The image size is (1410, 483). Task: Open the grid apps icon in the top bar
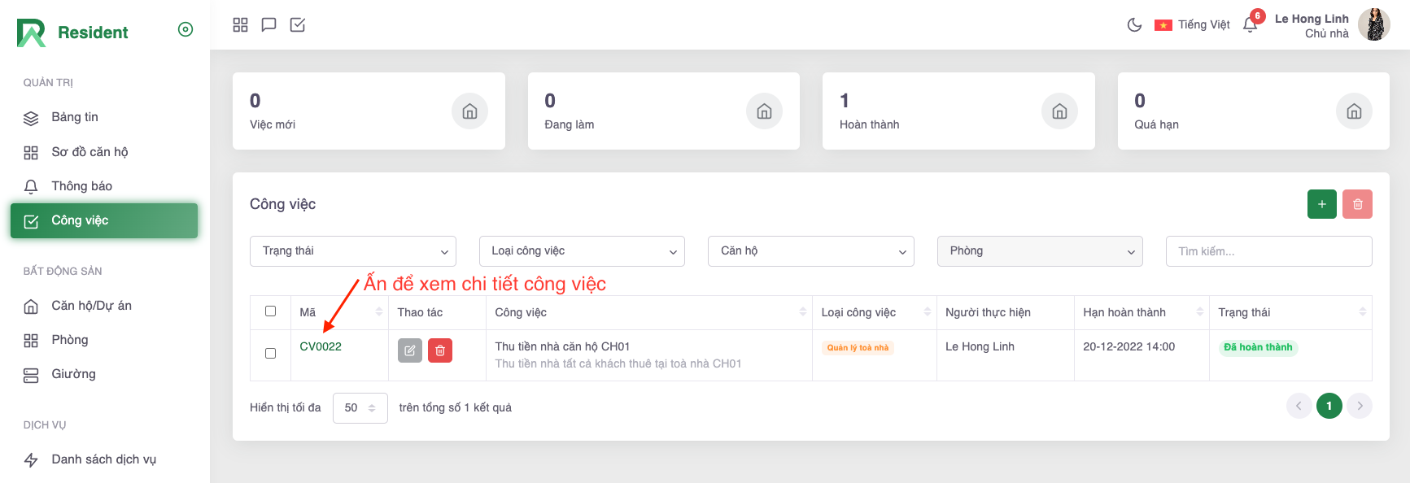click(240, 25)
